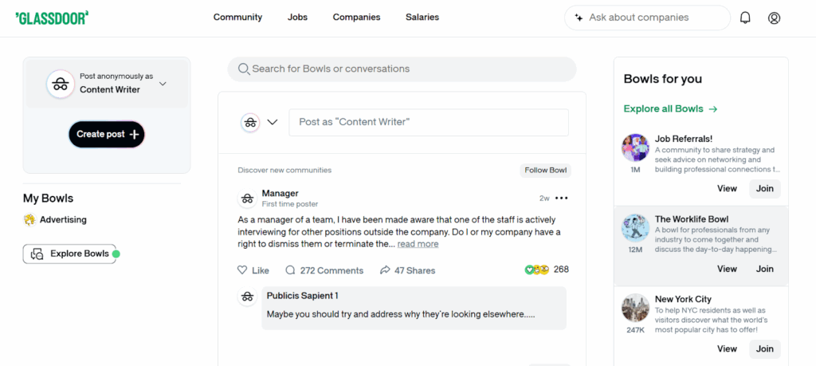Click the notifications bell icon
Viewport: 816px width, 366px height.
click(745, 18)
